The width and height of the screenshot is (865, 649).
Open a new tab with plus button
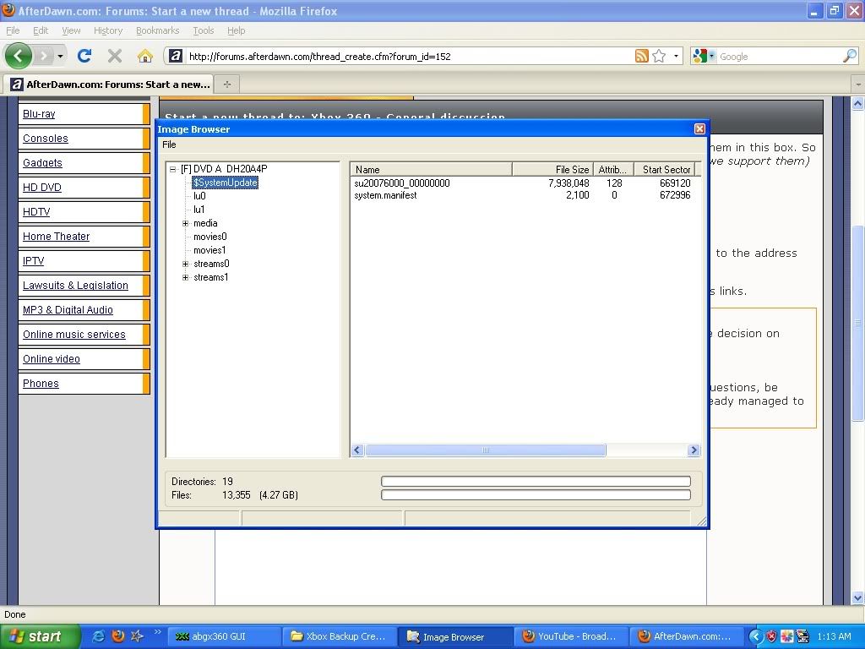pos(226,84)
